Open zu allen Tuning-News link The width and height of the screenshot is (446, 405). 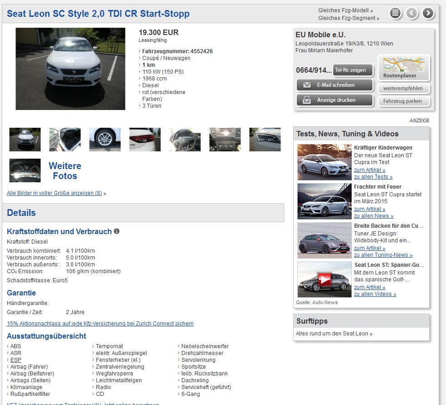click(383, 255)
